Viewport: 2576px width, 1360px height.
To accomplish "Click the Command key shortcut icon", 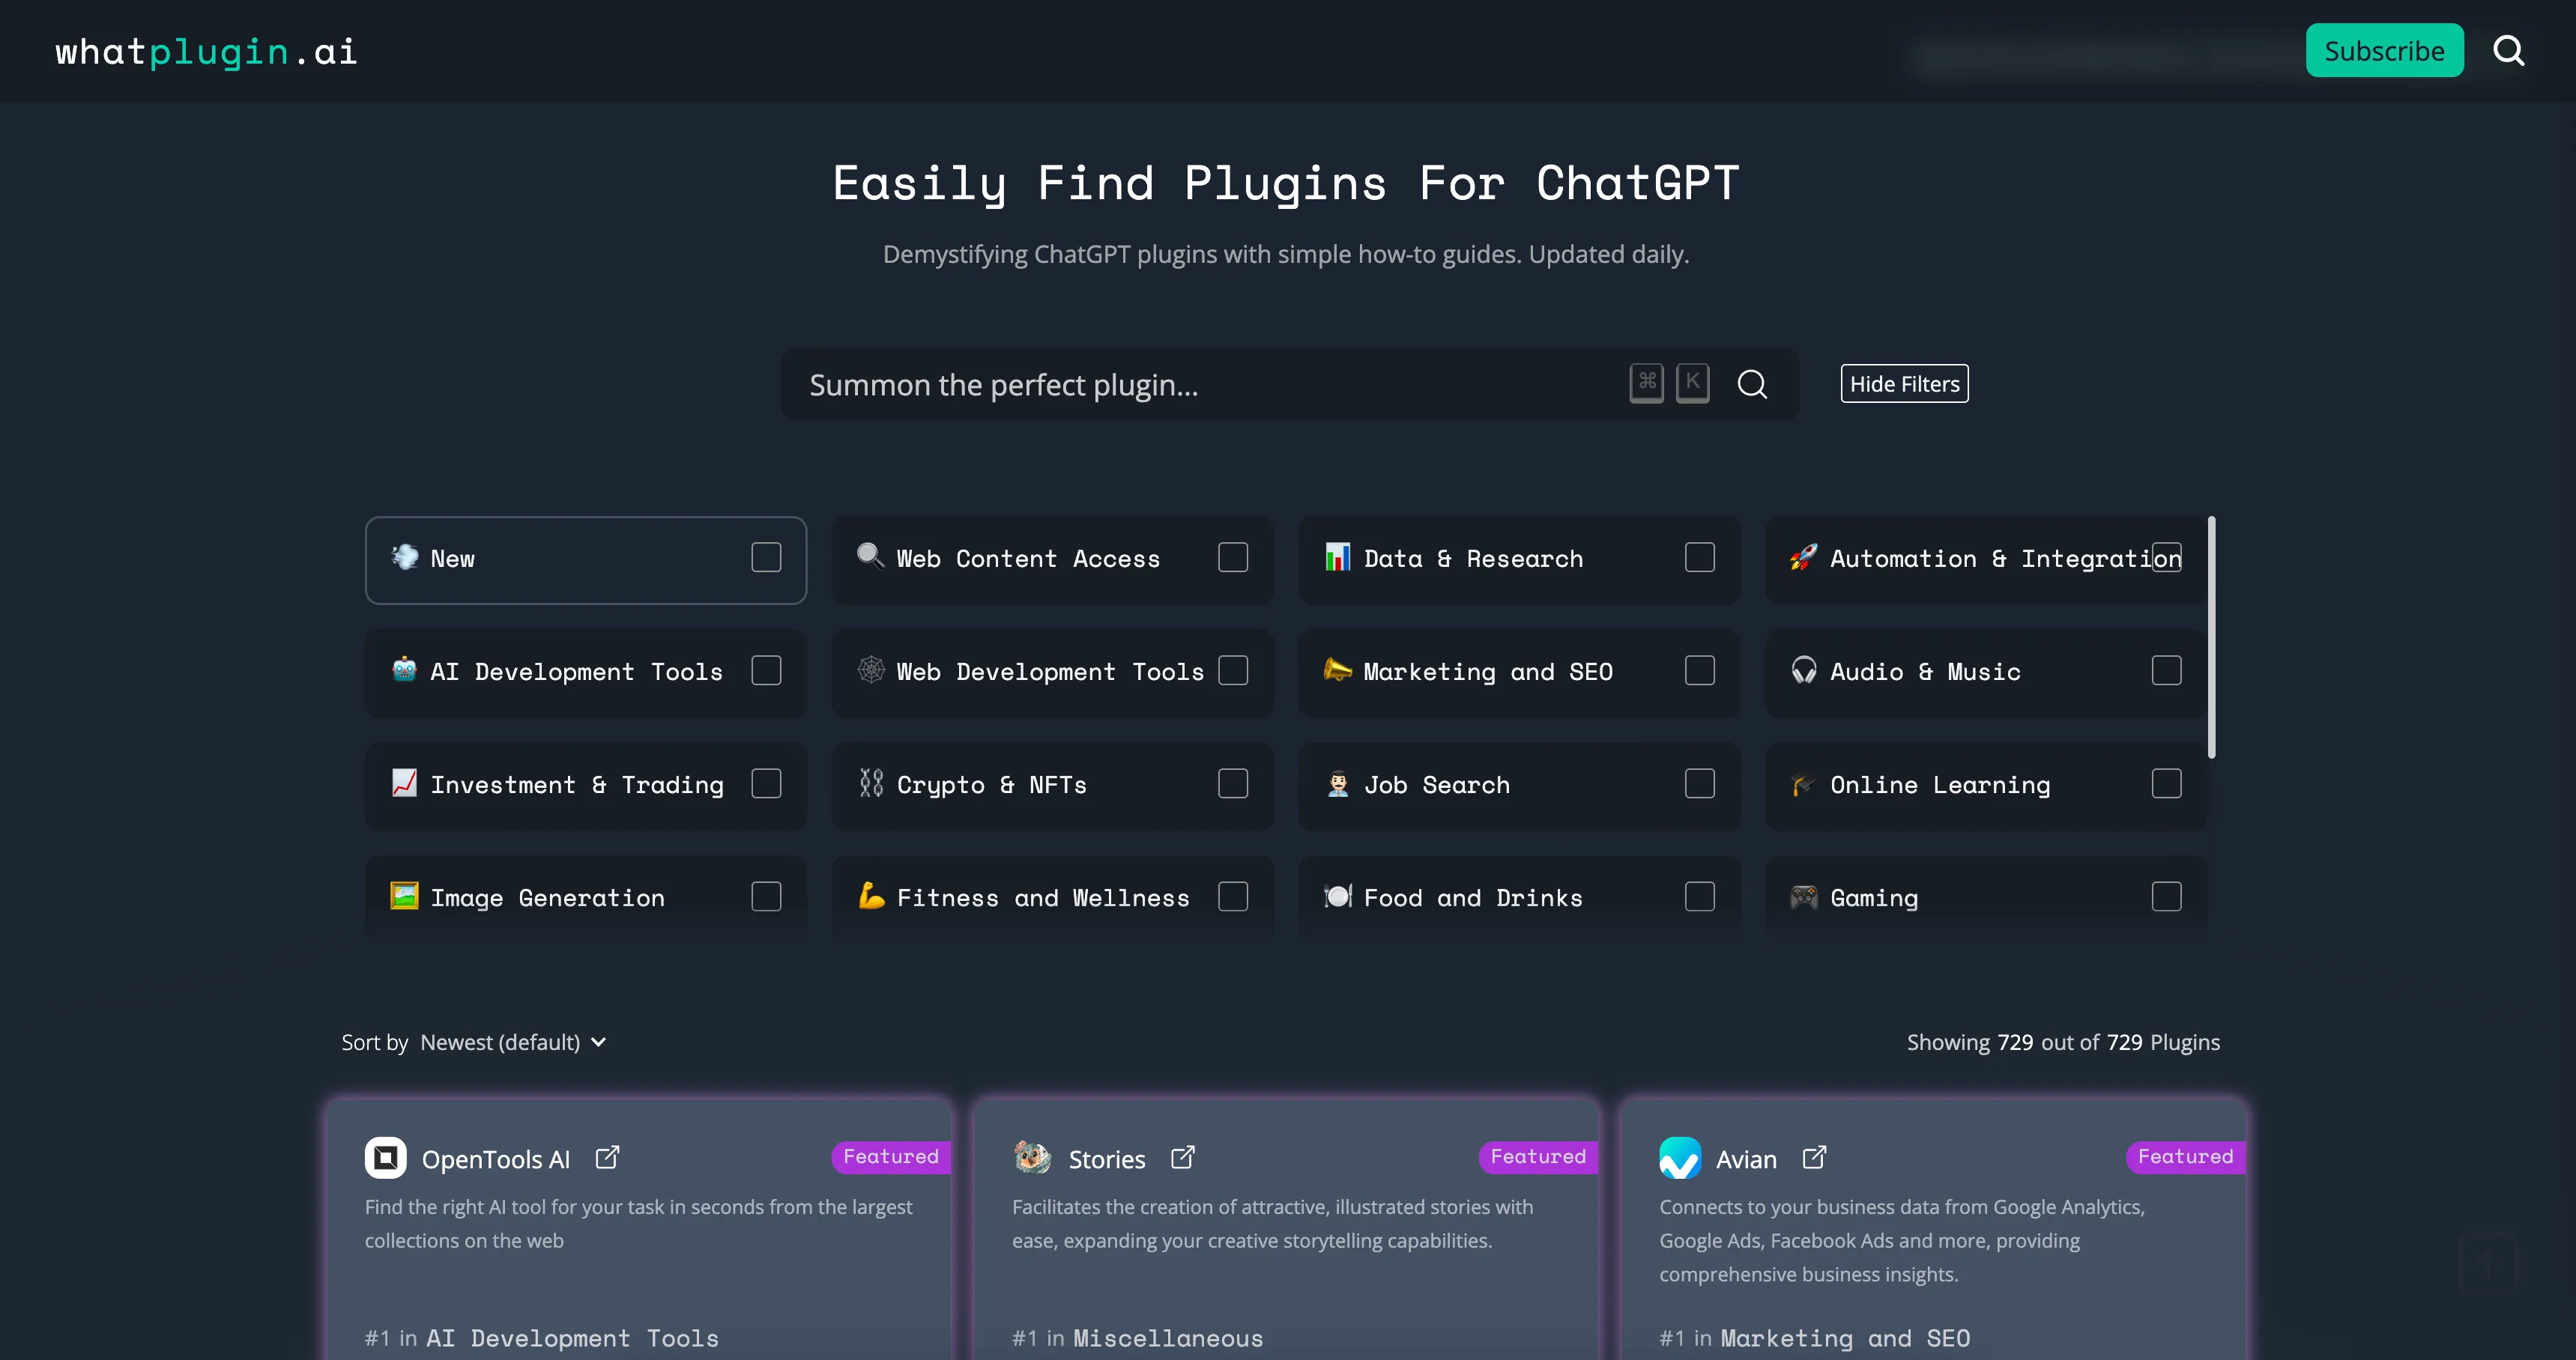I will point(1646,383).
